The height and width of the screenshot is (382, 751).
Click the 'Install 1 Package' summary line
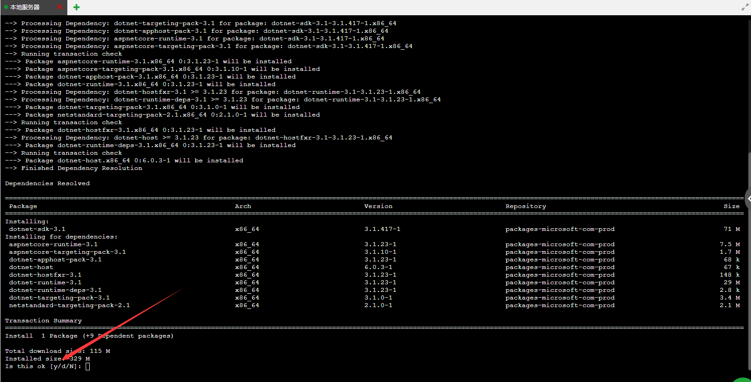89,336
